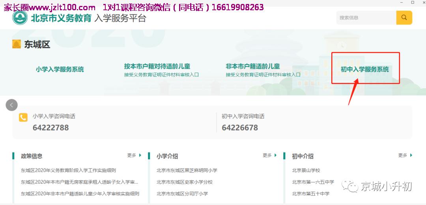This screenshot has width=426, height=205.
Task: Click the 东城区 district title
Action: click(37, 44)
